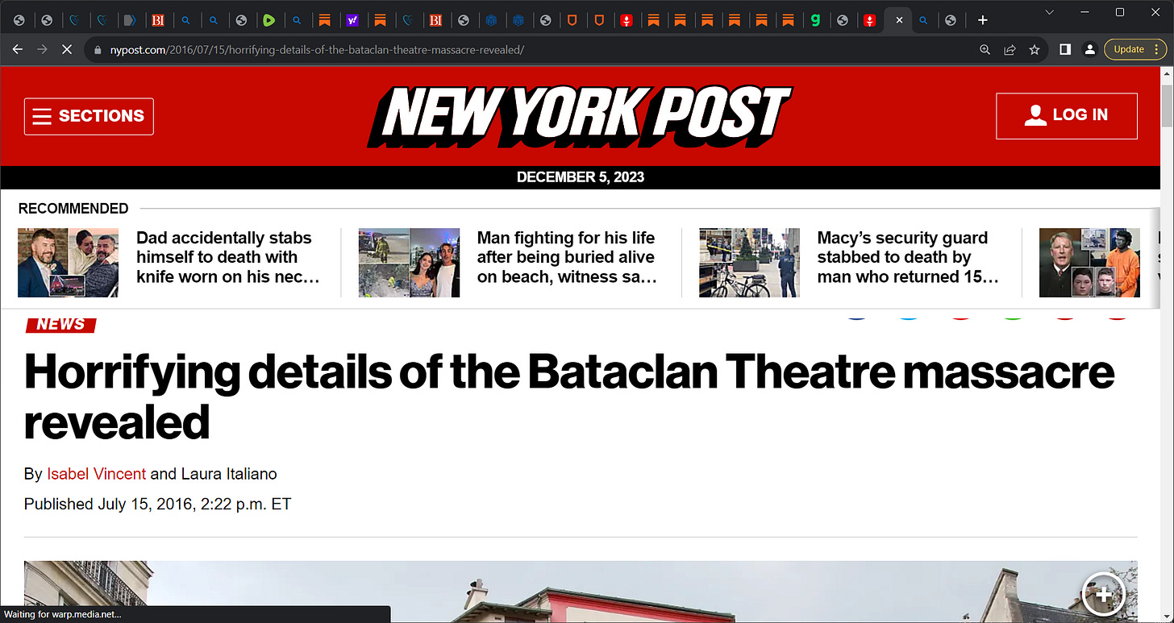The image size is (1174, 623).
Task: Click the Update button in Chrome
Action: coord(1129,49)
